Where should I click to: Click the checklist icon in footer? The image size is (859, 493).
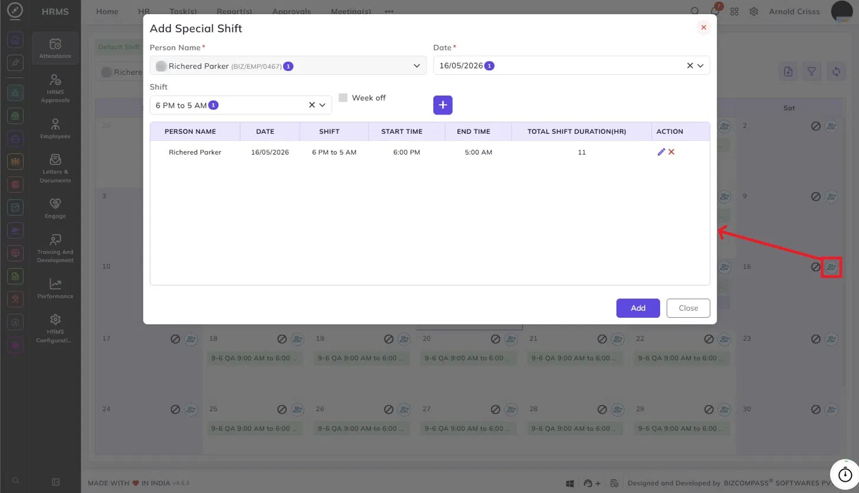point(614,483)
